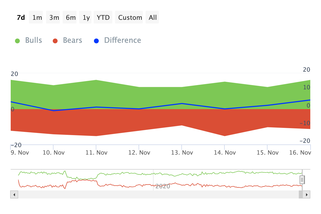Click the navigator scroll-right arrow

point(307,194)
